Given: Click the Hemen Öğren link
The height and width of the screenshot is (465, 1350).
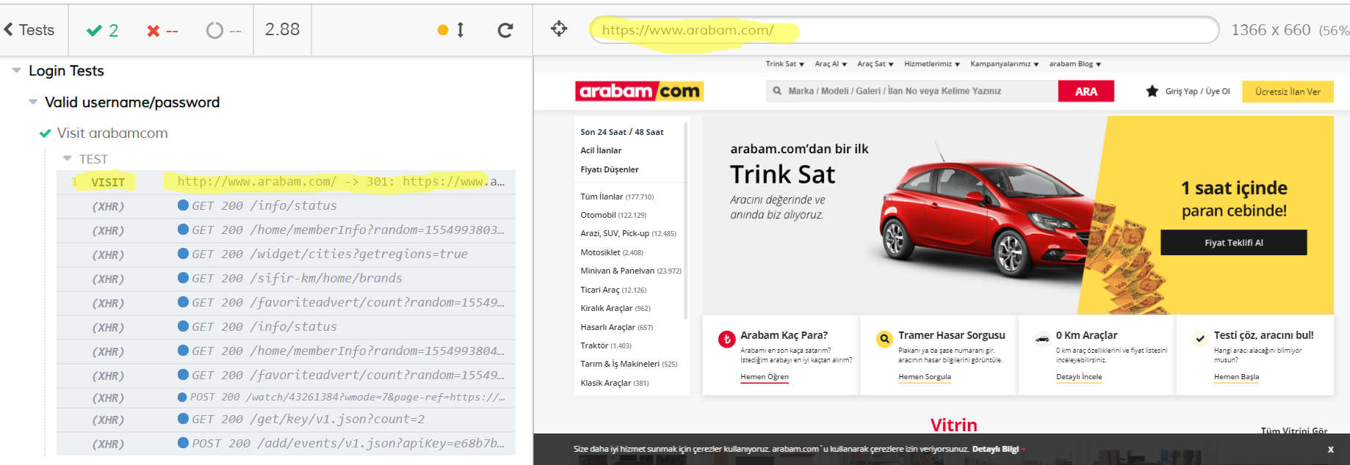Looking at the screenshot, I should 765,377.
